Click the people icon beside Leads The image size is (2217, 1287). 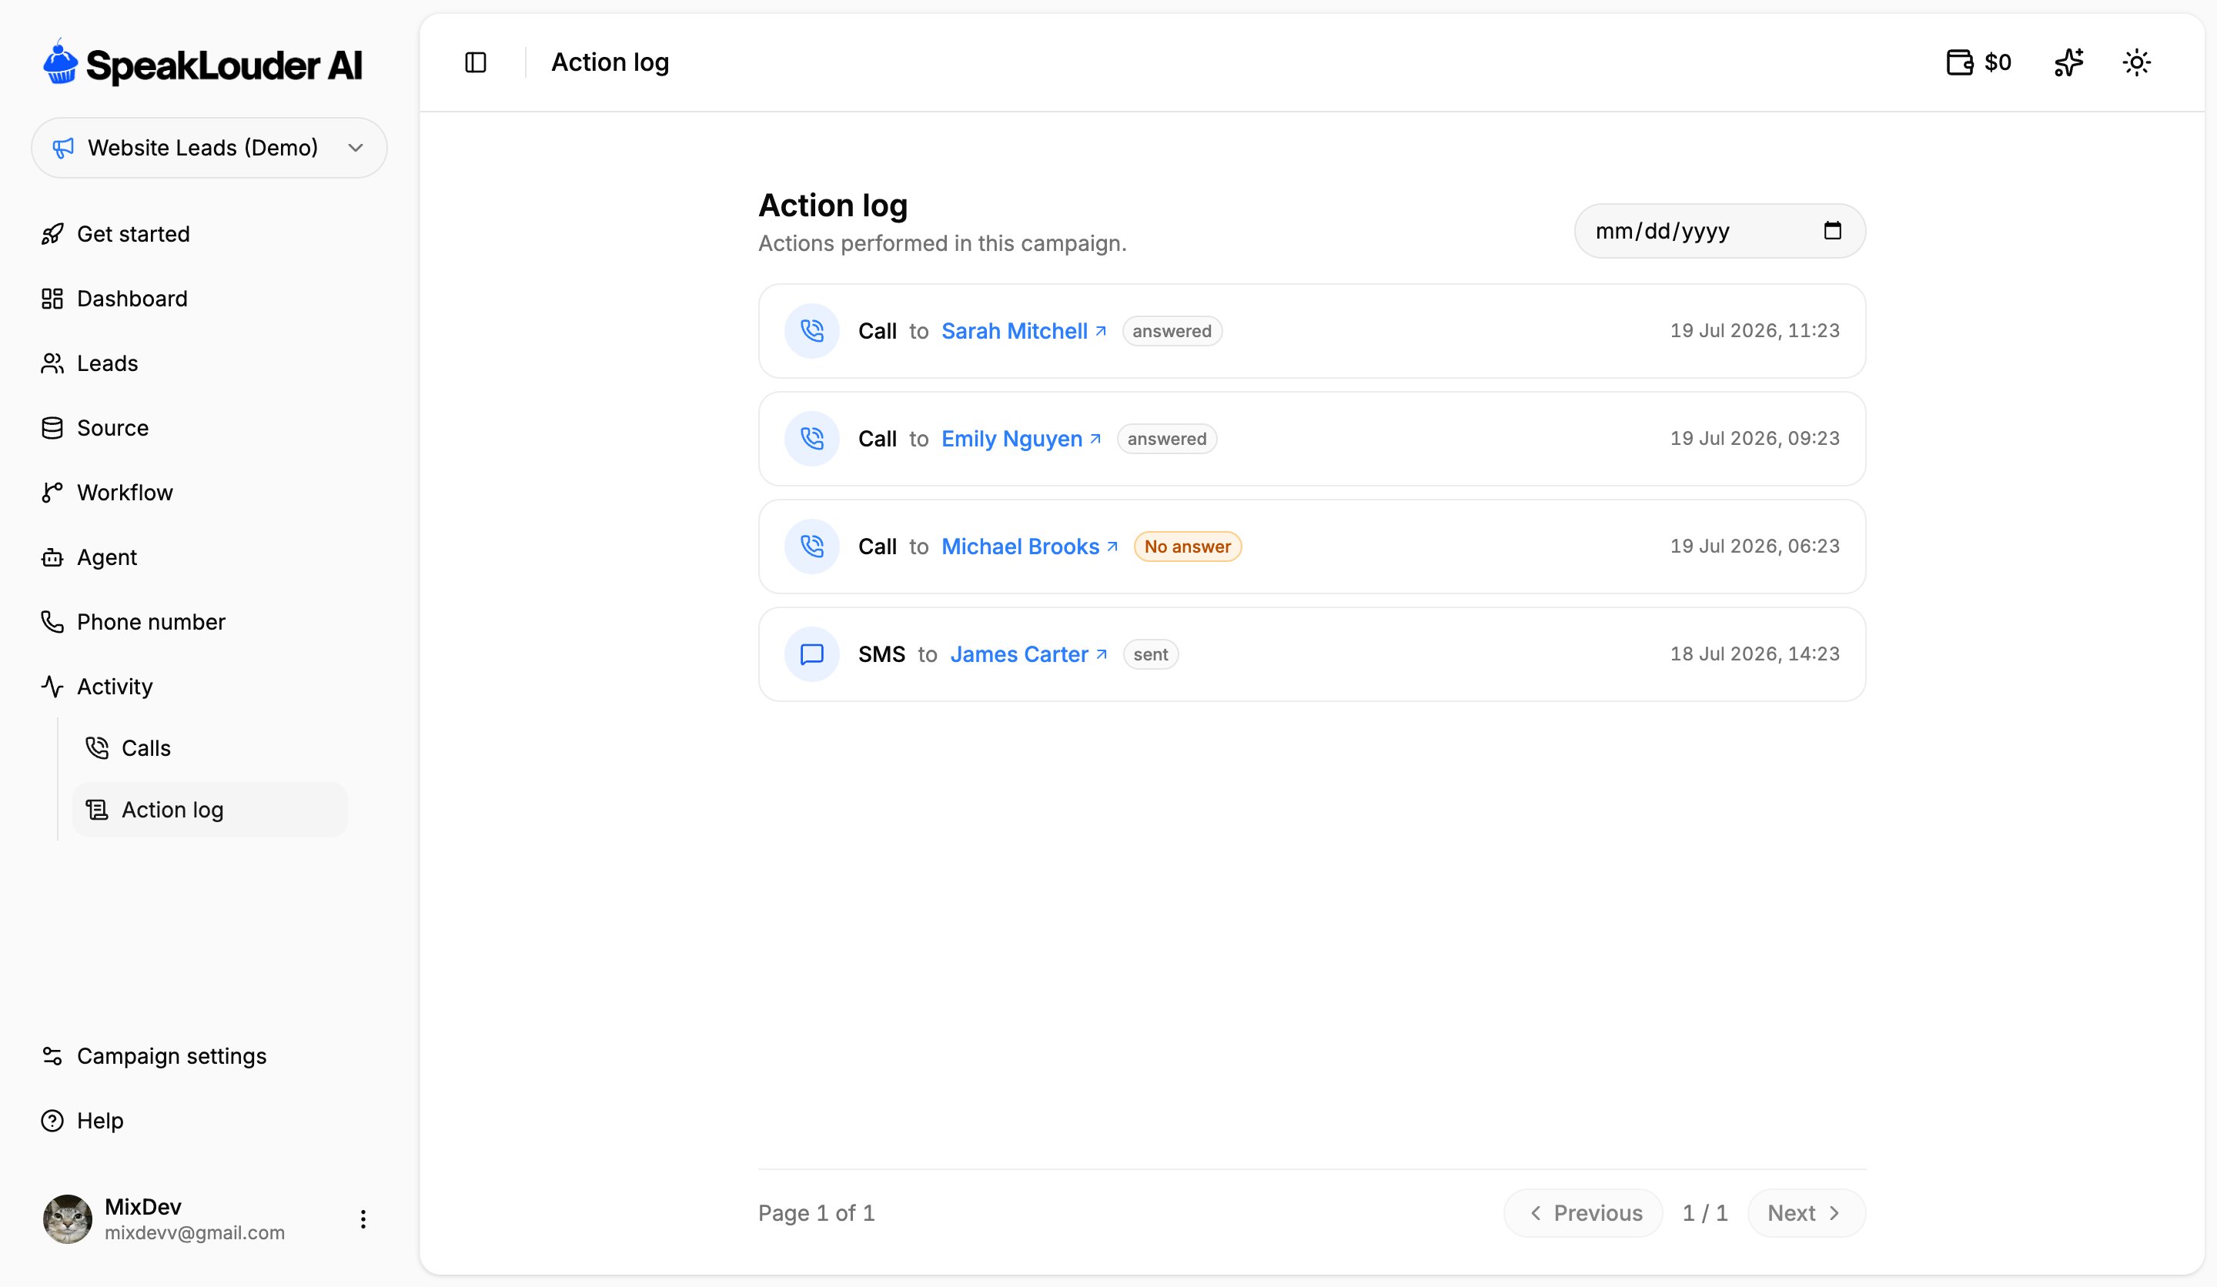coord(52,363)
